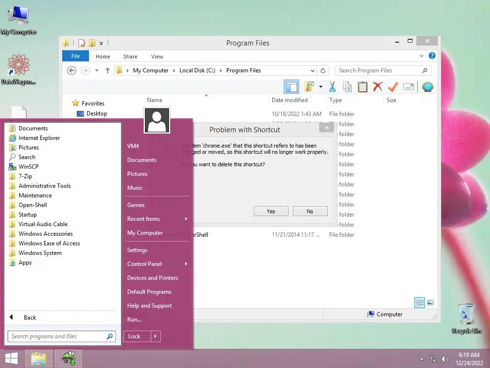Open Default Programs in Start menu
The width and height of the screenshot is (490, 368).
(x=149, y=292)
